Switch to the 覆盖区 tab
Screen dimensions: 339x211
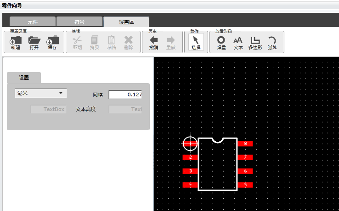tap(126, 22)
